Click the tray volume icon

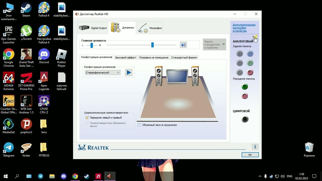pos(283,176)
